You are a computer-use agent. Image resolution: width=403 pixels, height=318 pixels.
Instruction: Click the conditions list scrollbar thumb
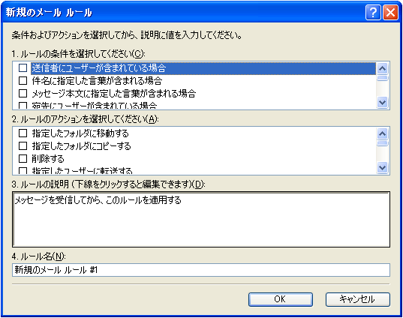point(383,78)
